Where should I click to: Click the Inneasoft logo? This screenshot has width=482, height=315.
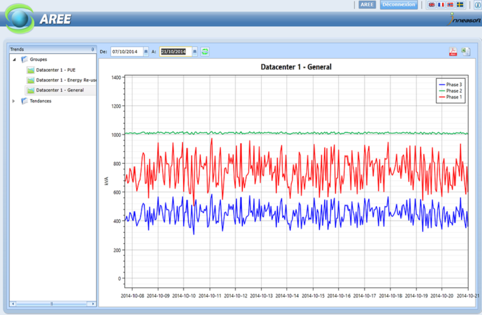point(464,19)
